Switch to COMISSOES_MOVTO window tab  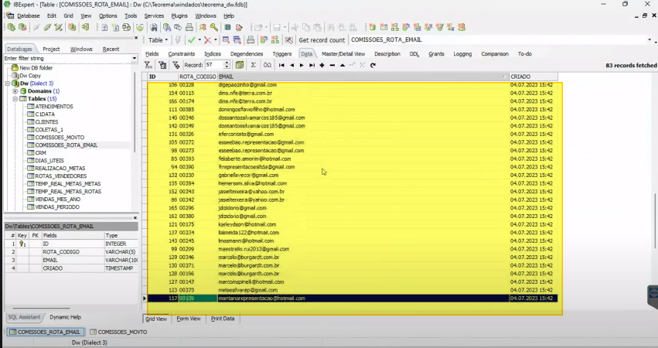tap(118, 332)
